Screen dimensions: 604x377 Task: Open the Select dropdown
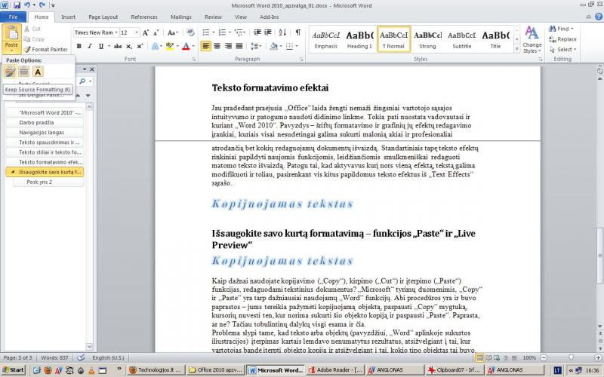point(575,49)
